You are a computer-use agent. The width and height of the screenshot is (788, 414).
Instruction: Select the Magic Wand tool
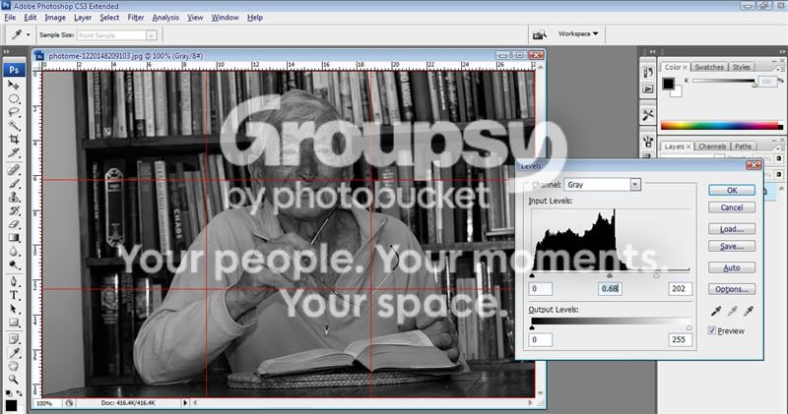[x=14, y=126]
